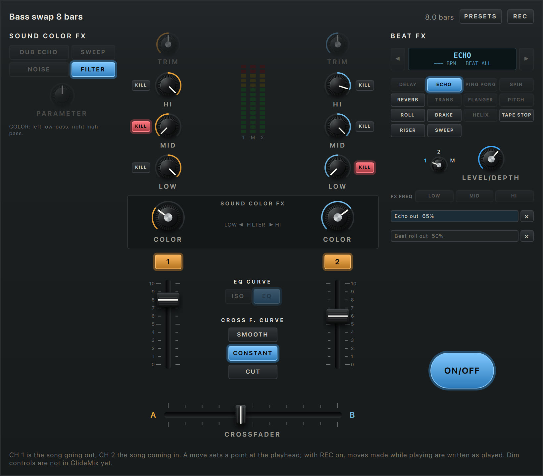The width and height of the screenshot is (543, 476).
Task: Enable REC recording button
Action: [x=520, y=17]
